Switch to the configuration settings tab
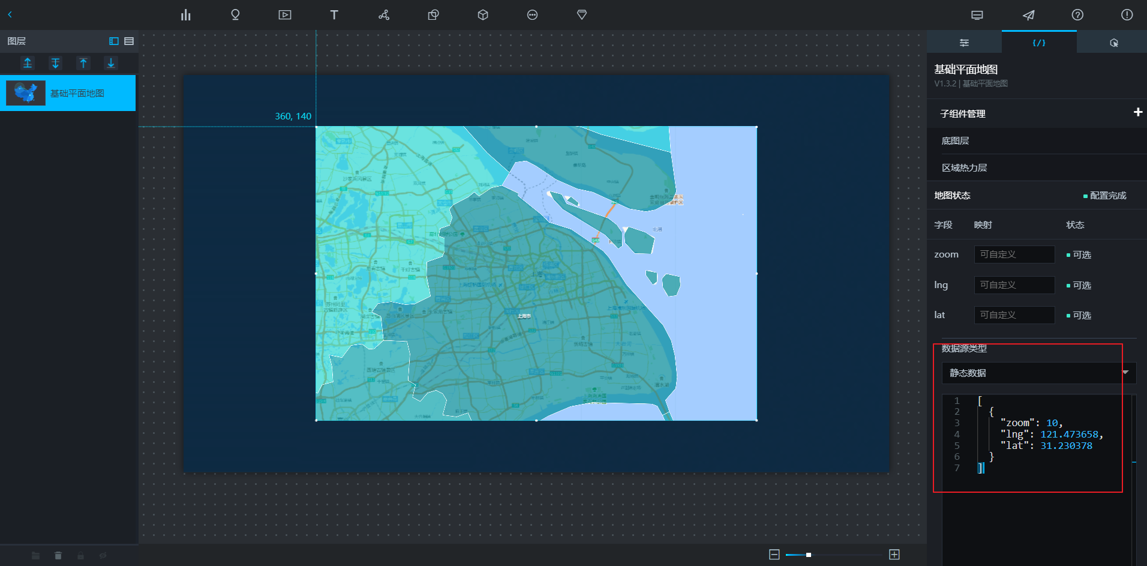This screenshot has width=1147, height=566. point(964,43)
